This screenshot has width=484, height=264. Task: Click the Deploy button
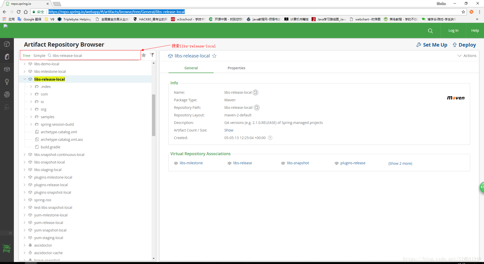464,45
